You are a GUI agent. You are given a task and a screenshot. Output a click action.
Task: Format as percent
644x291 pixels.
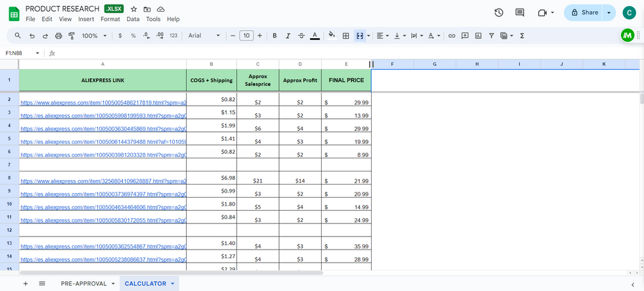coord(133,35)
